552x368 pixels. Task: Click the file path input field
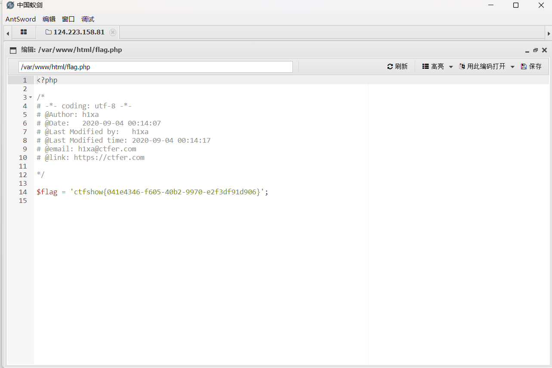click(155, 67)
